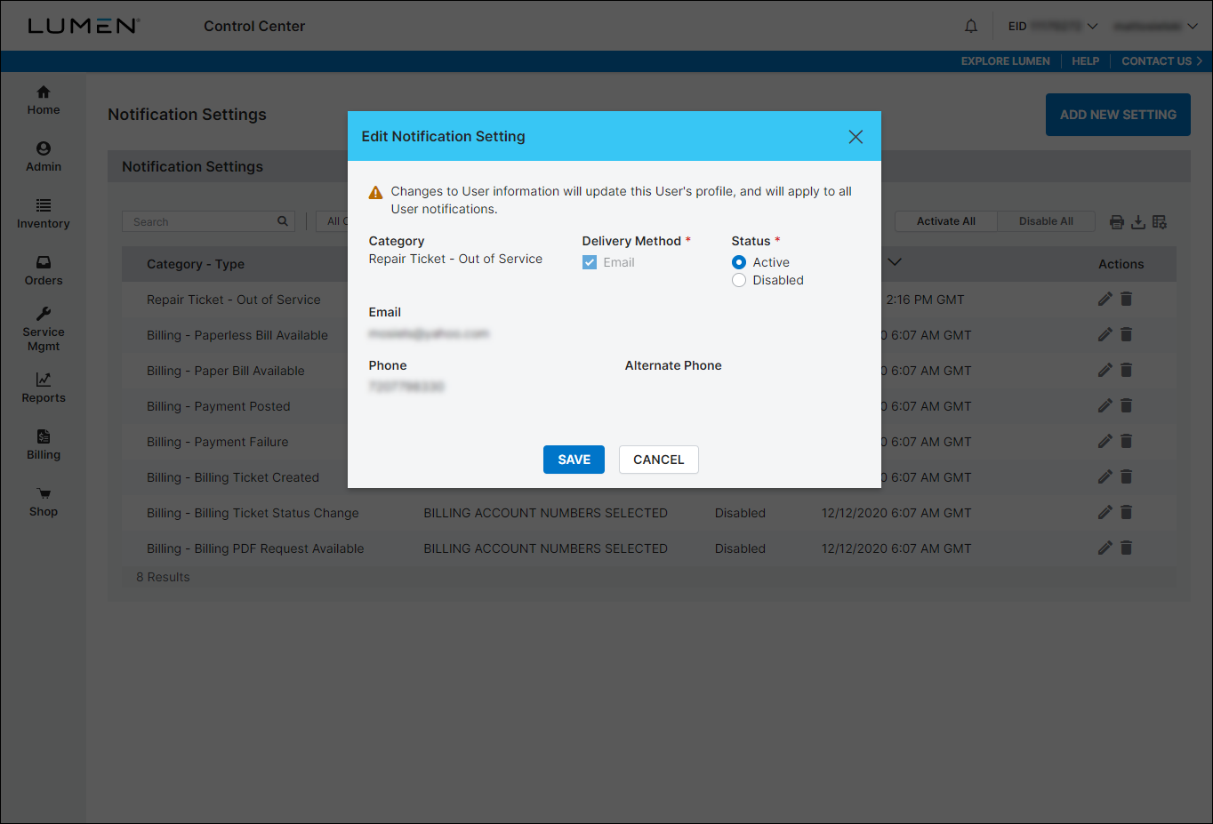Click Activate All button

point(946,221)
